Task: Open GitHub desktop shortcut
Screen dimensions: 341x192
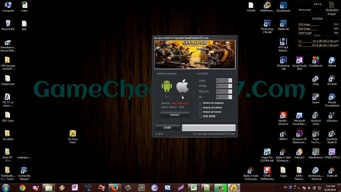Action: [332, 62]
